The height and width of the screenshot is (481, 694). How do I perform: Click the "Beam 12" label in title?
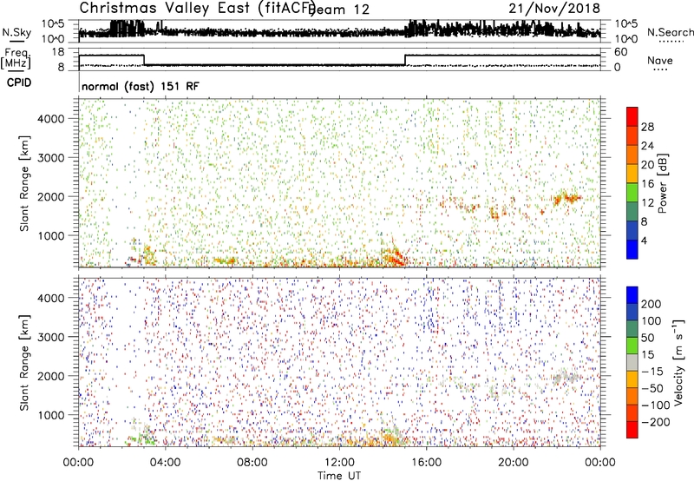tap(338, 10)
